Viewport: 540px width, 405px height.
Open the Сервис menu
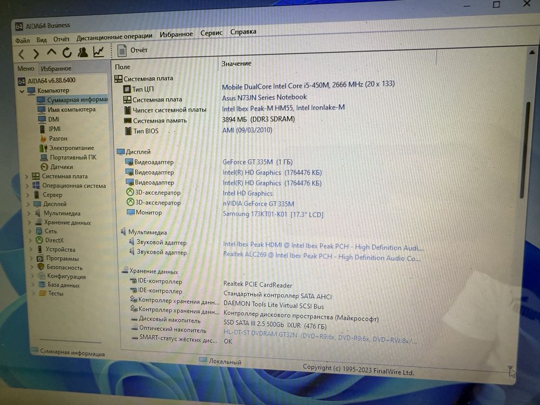211,33
